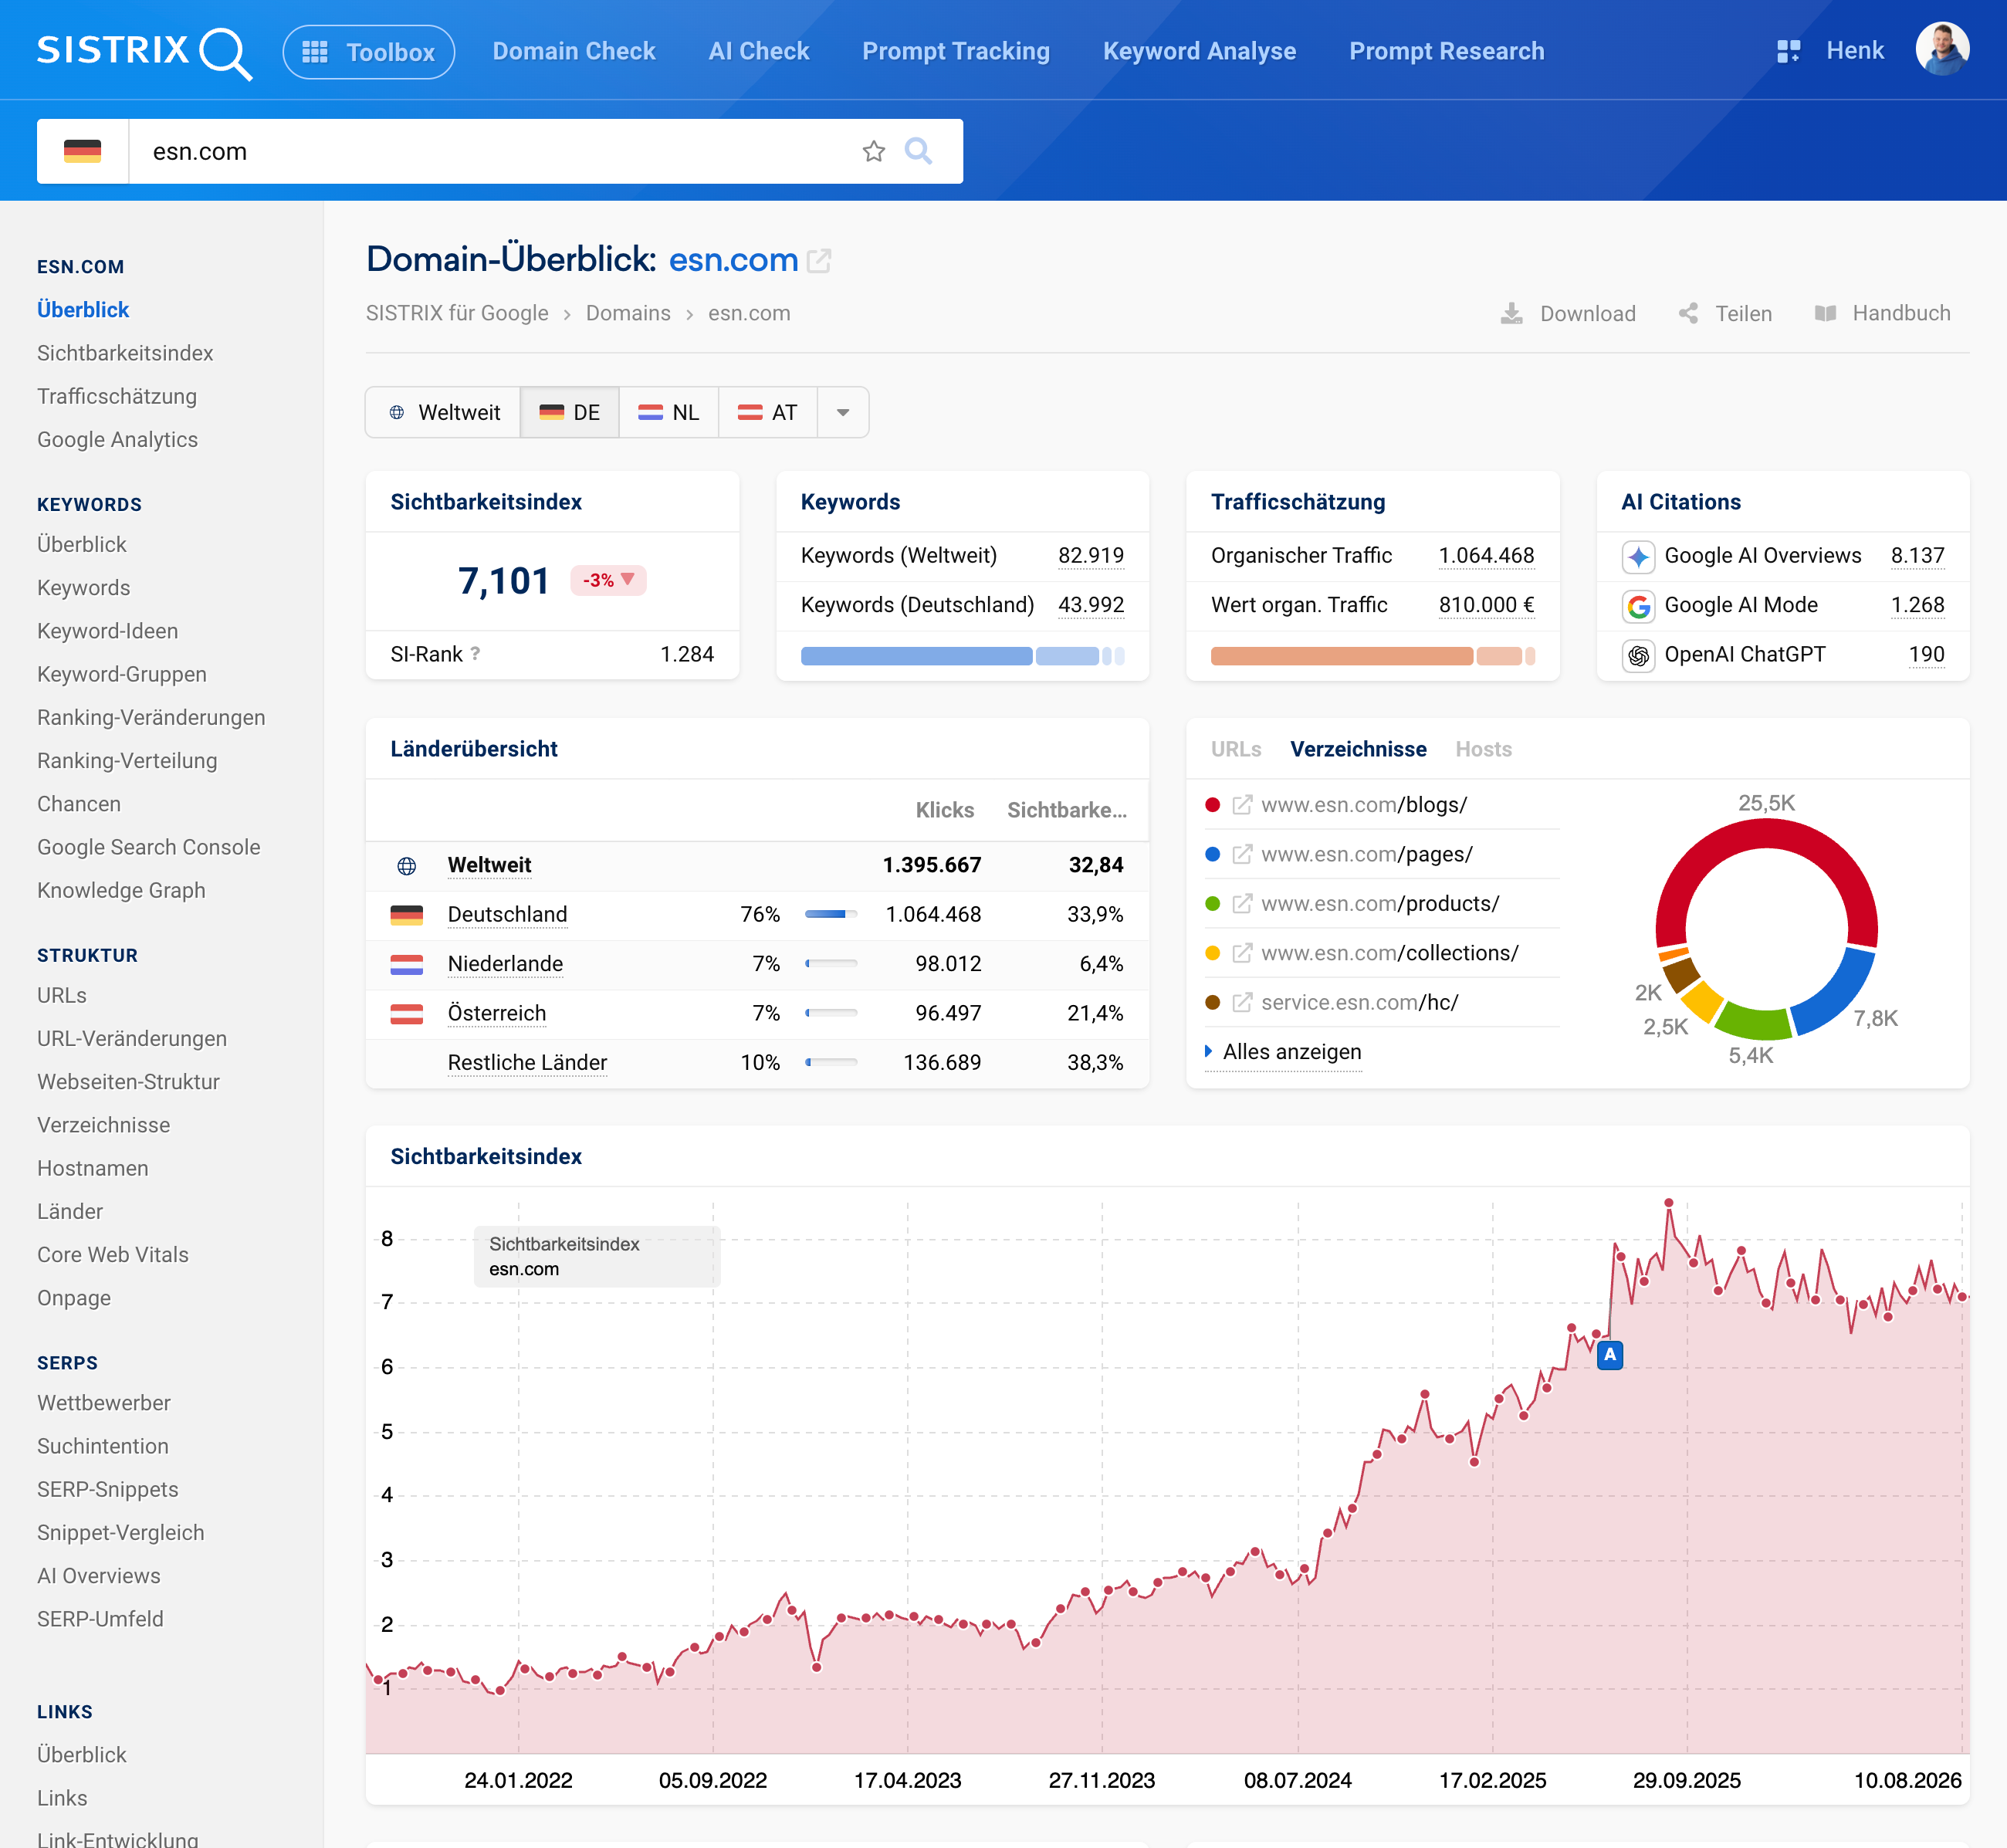Click the event pin A on visibility chart

[1610, 1355]
